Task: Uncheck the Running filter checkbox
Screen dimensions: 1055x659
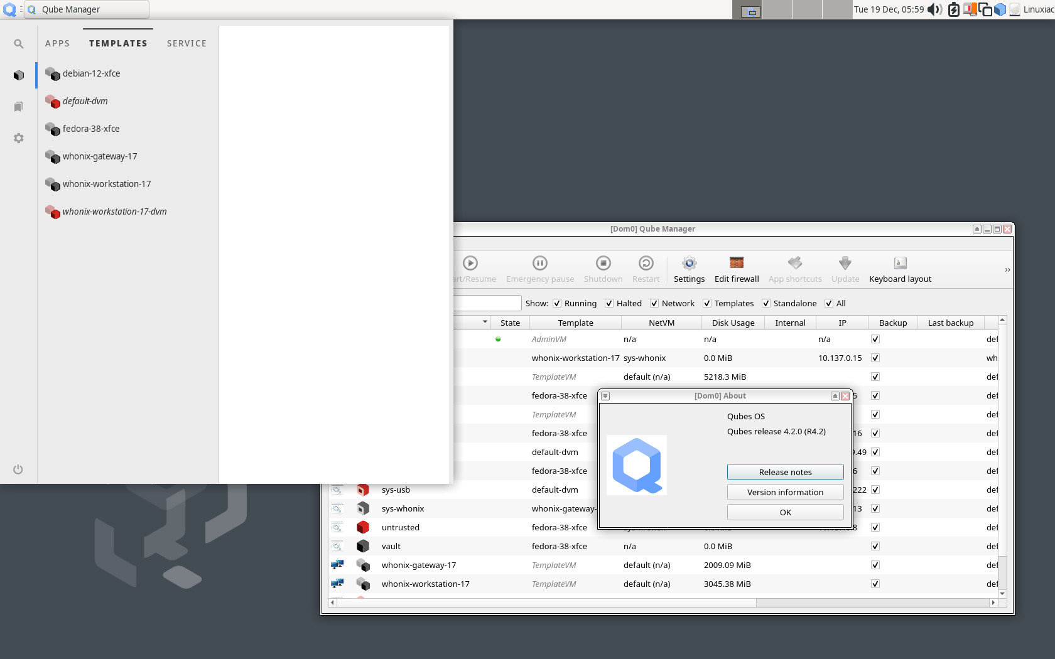Action: point(557,303)
